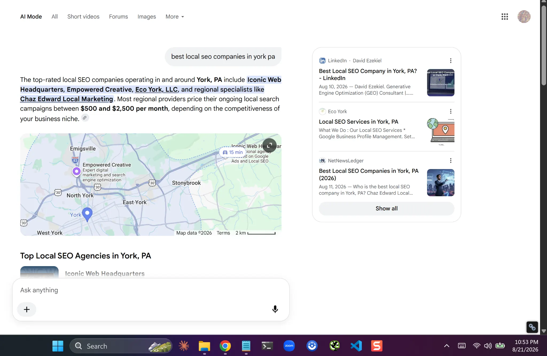Select the blue York map marker
This screenshot has width=547, height=356.
87,214
